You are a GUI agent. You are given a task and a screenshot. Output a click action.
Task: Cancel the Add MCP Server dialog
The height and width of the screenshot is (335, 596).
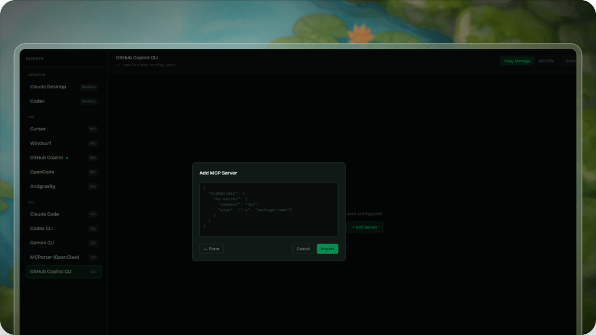pos(303,249)
